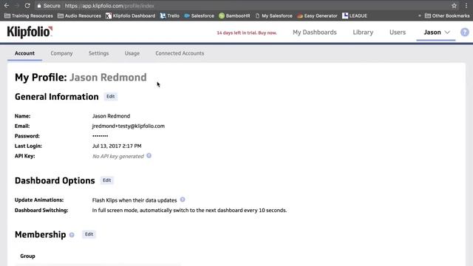Reload the page with the refresh icon
This screenshot has width=473, height=266.
tap(27, 6)
